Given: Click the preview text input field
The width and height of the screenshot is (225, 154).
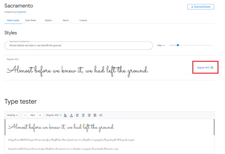Looking at the screenshot, I should pyautogui.click(x=79, y=45).
